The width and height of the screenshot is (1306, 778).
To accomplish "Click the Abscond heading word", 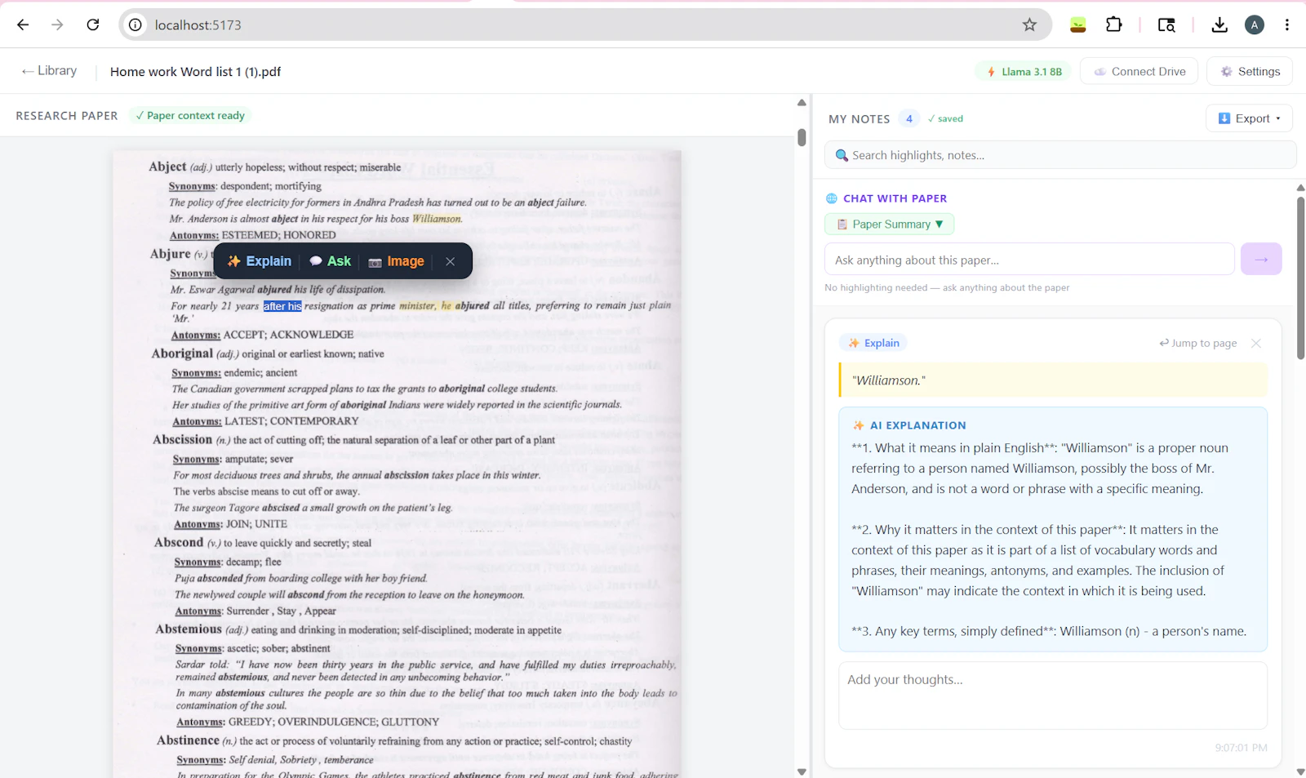I will (x=179, y=542).
